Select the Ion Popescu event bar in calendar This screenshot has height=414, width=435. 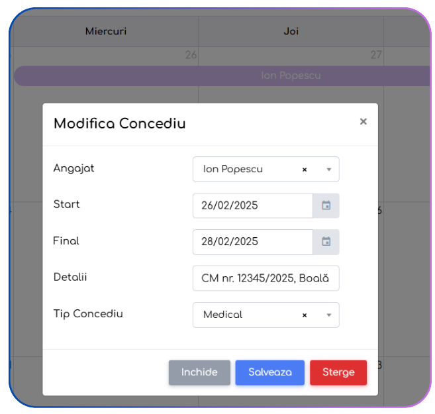222,76
